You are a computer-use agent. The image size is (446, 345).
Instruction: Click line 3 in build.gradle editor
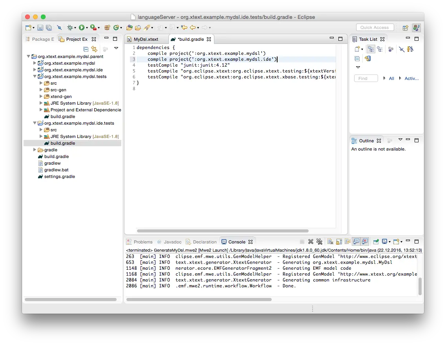tap(236, 59)
